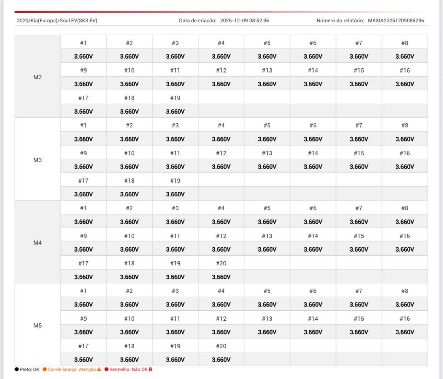Viewport: 443px width, 379px height.
Task: Click the red alarm icon after 'Não OK'
Action: (150, 369)
